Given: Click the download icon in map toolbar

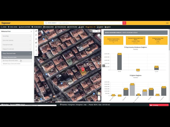Looking at the screenshot, I should [x=36, y=39].
